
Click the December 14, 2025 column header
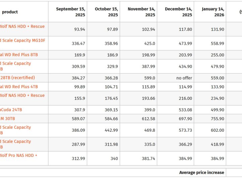click(178, 12)
